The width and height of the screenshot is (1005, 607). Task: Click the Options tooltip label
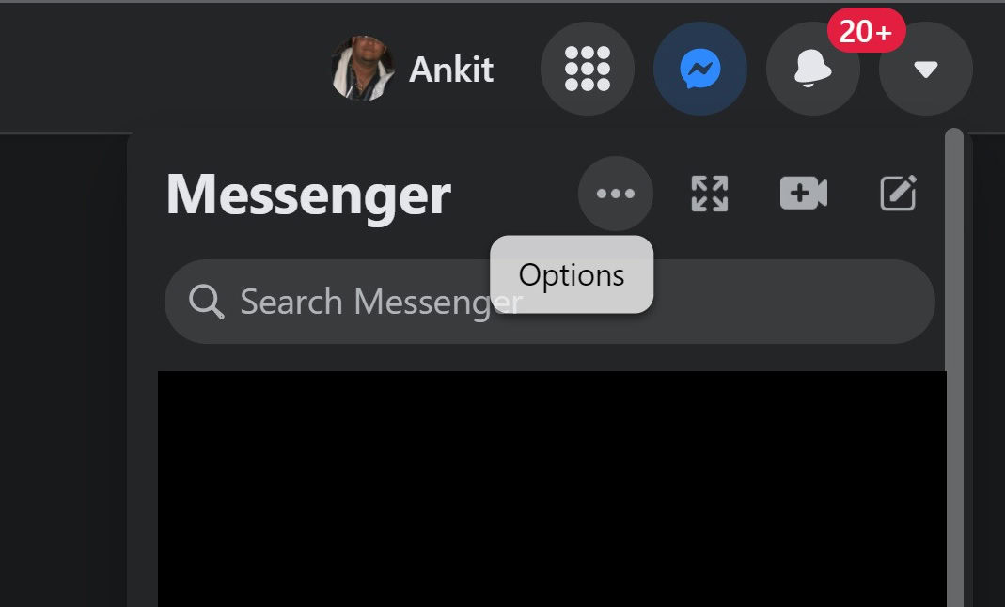(x=572, y=274)
